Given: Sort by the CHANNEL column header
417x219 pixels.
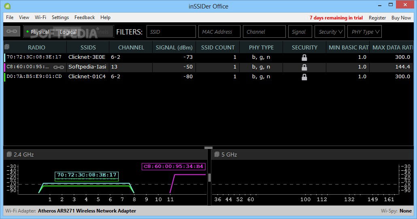Looking at the screenshot, I should (x=131, y=47).
